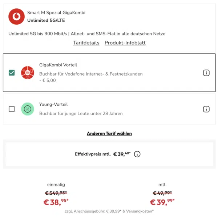Open GigaKombi Vorteil info icon

click(x=206, y=73)
